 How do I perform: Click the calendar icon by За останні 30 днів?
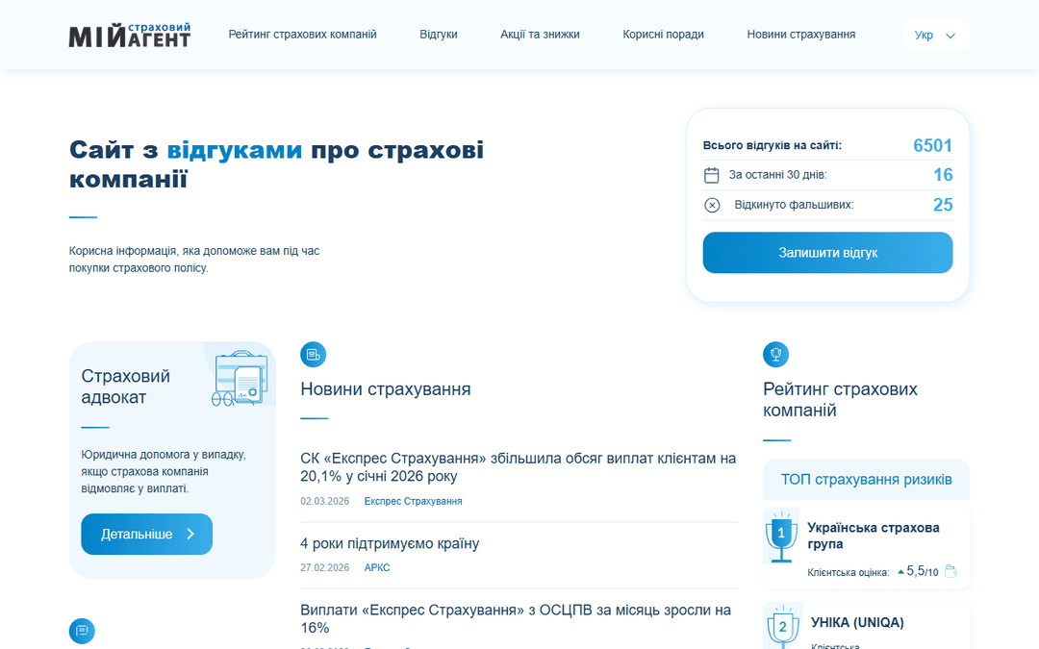click(x=712, y=175)
